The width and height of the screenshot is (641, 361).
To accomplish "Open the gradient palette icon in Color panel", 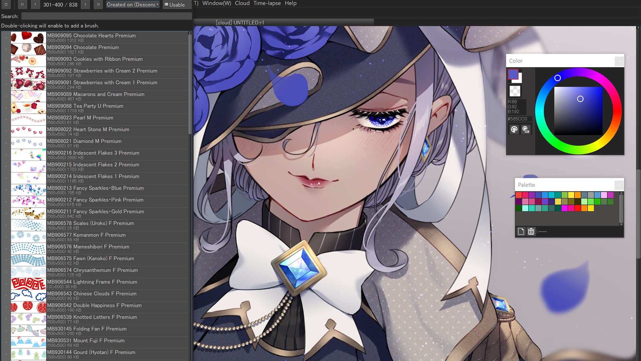I will click(526, 129).
